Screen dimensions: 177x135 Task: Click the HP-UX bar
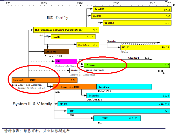click(x=114, y=104)
